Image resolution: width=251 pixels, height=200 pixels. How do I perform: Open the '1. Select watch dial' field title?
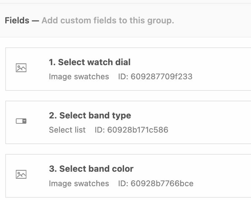click(90, 62)
